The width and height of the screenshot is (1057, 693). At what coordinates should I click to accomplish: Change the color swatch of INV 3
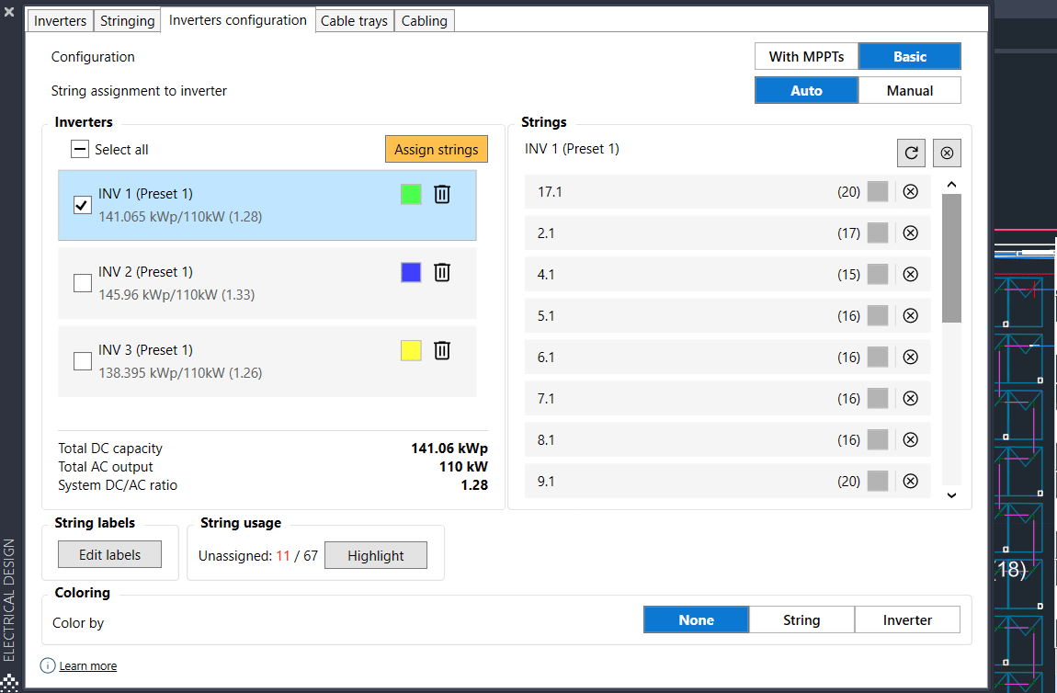(410, 350)
